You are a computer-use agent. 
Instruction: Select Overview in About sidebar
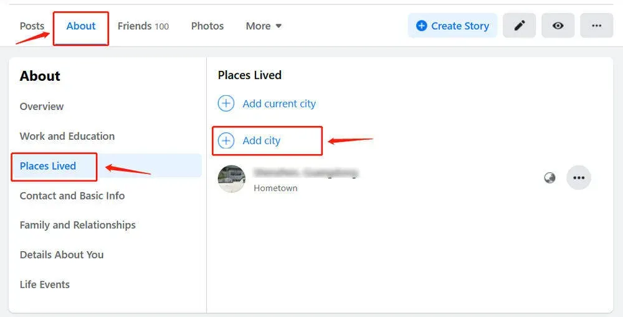(x=42, y=106)
